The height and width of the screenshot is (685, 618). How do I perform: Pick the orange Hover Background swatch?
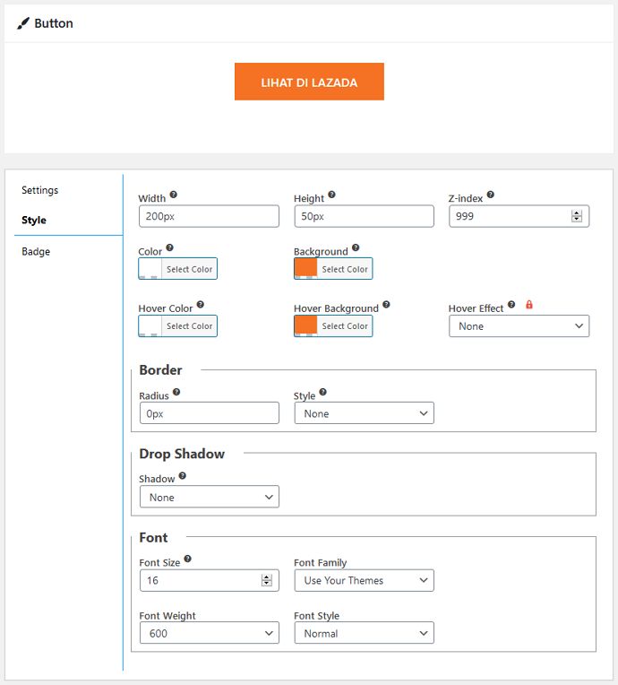305,325
